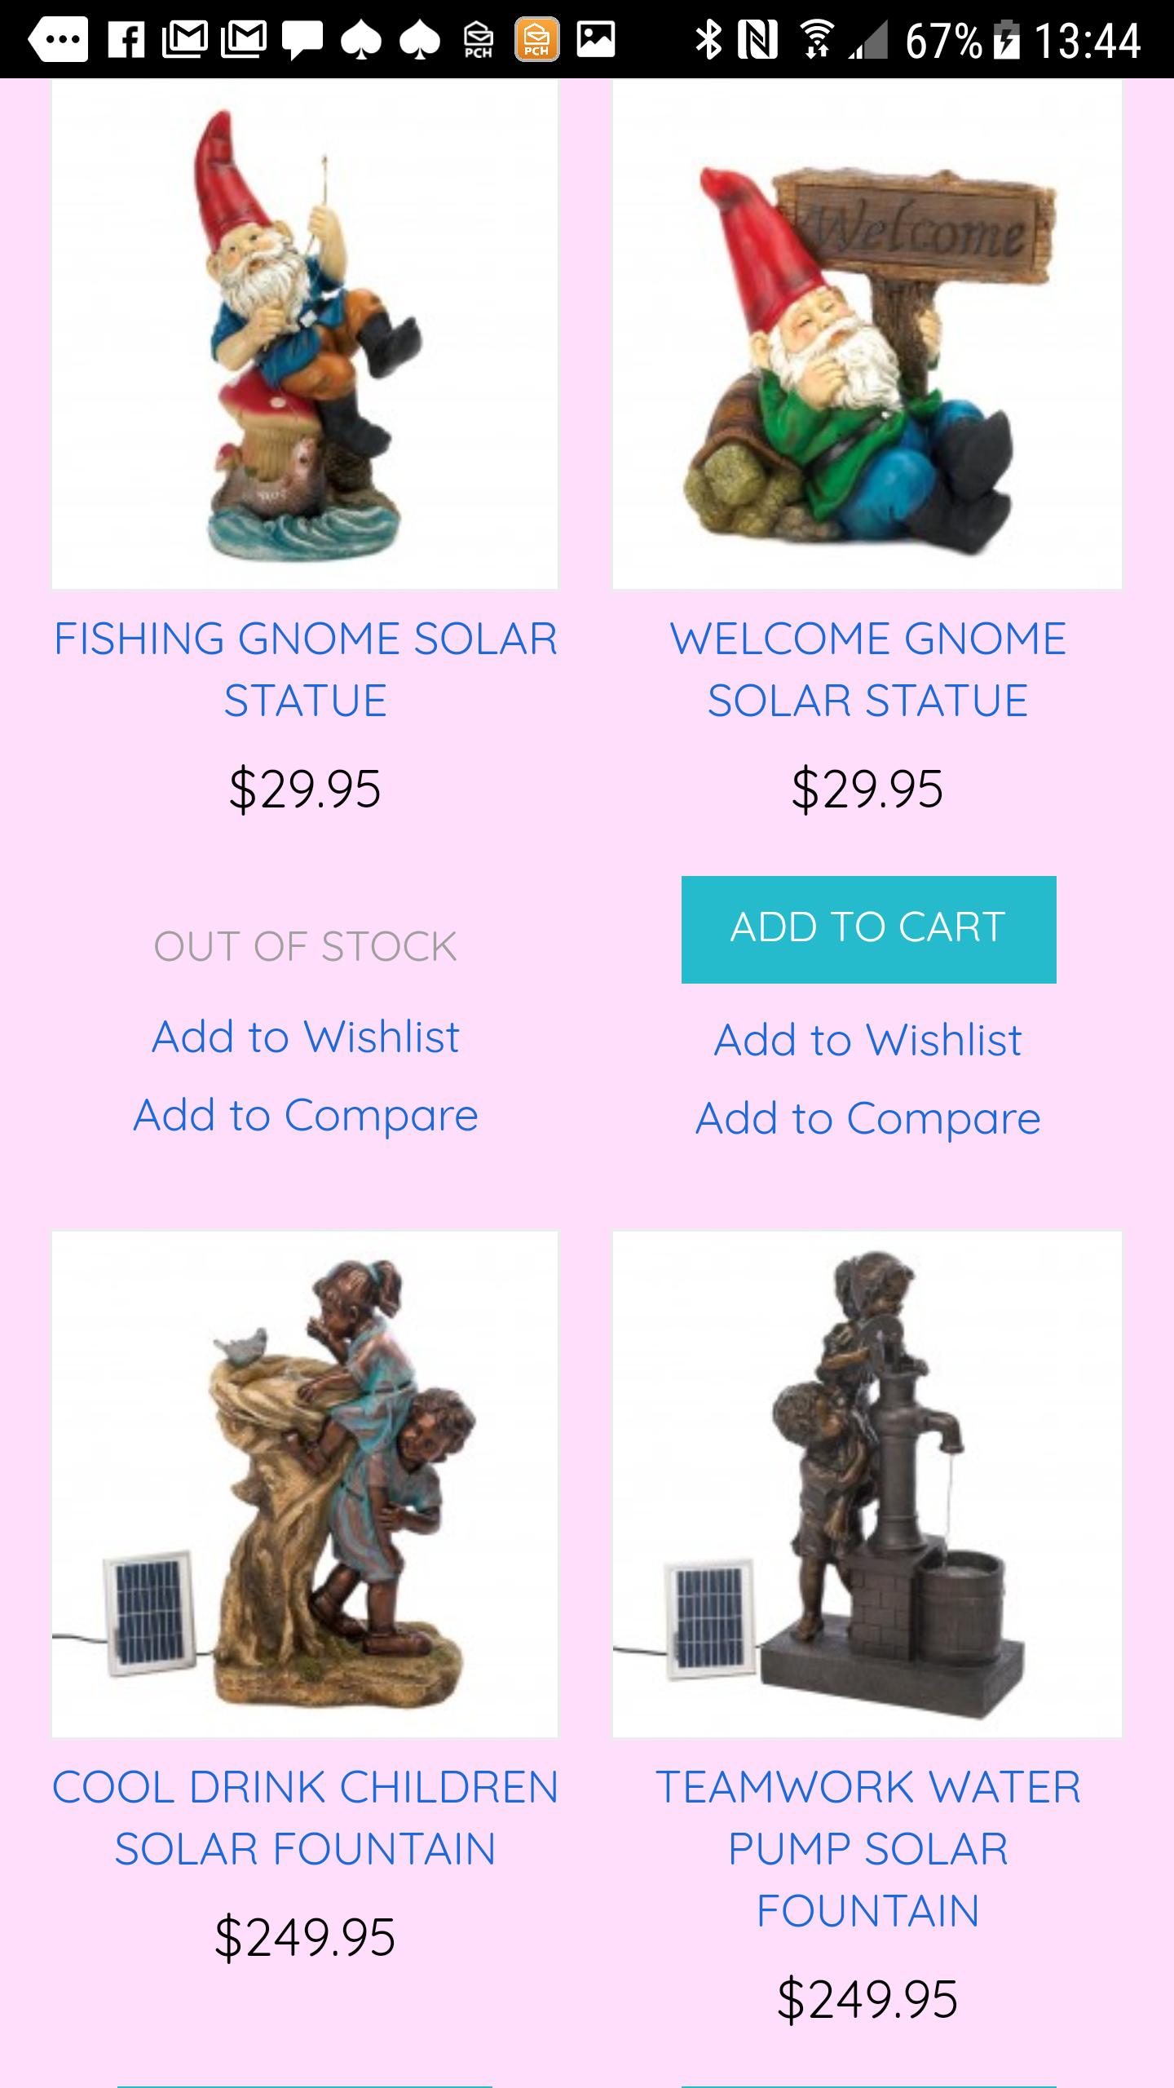Tap the Bluetooth status icon
1174x2088 pixels.
(708, 39)
